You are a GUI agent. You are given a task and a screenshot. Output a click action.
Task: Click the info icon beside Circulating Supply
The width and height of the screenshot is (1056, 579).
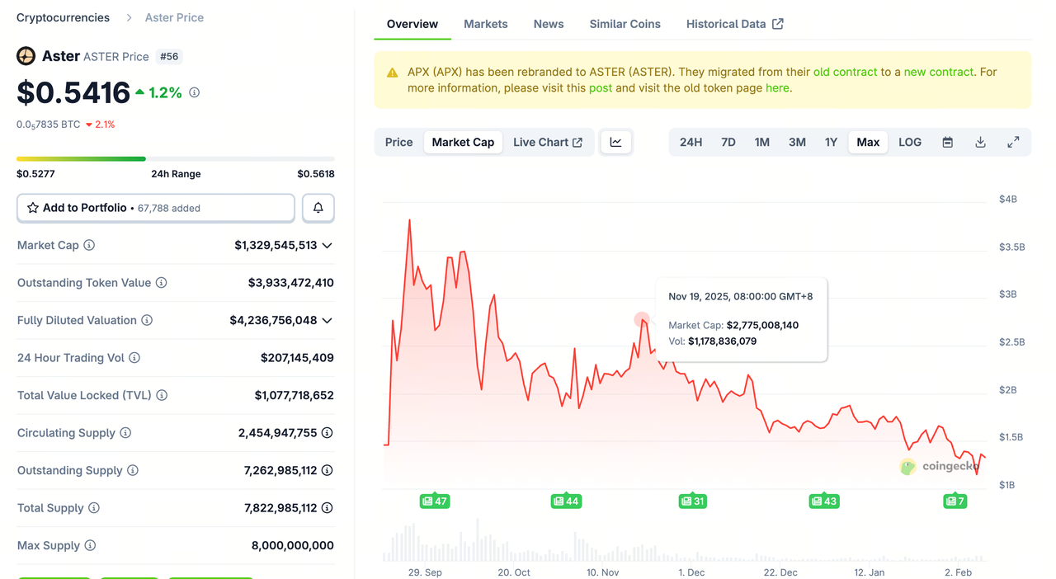tap(125, 433)
